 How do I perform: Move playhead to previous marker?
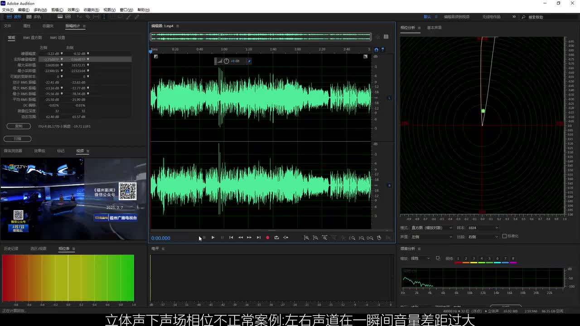(x=231, y=238)
